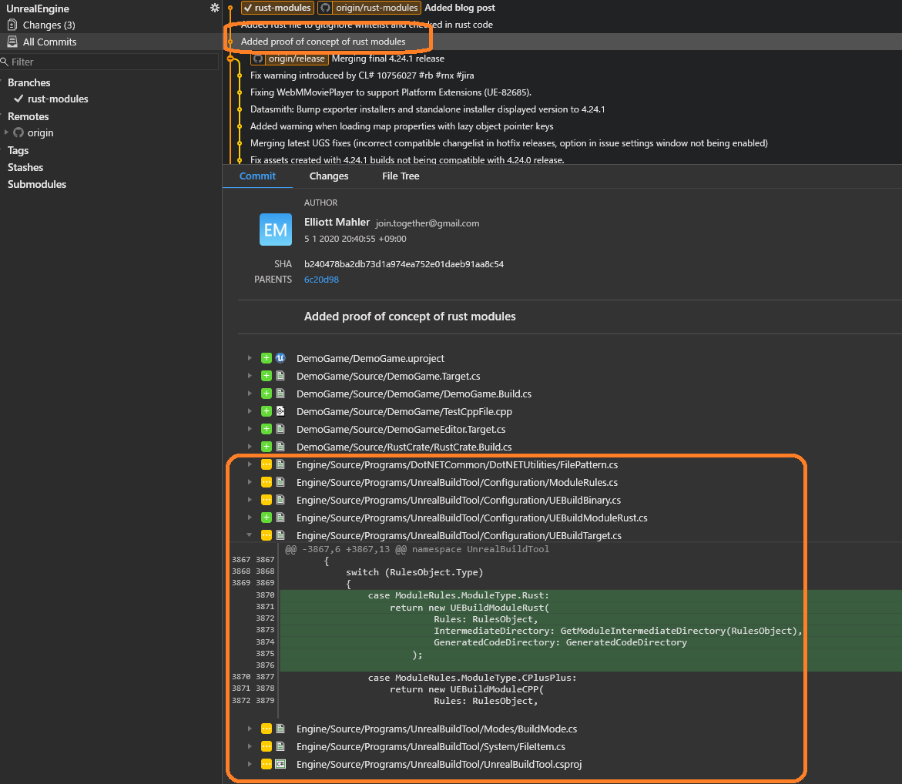
Task: Expand the TestCppFile.cpp diff
Action: [250, 411]
